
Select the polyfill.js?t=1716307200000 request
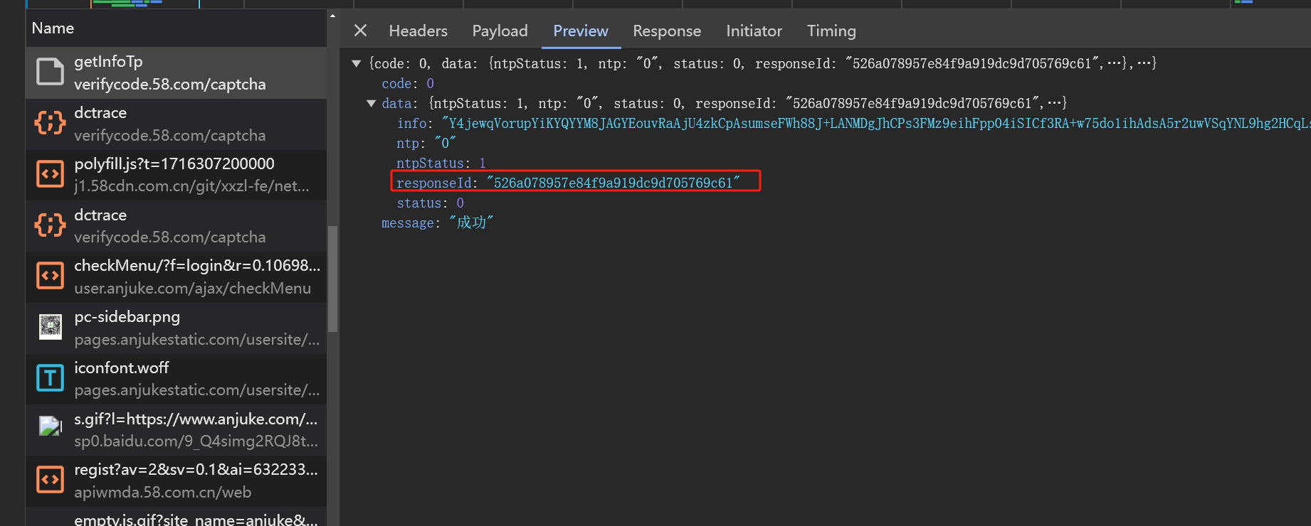click(174, 163)
